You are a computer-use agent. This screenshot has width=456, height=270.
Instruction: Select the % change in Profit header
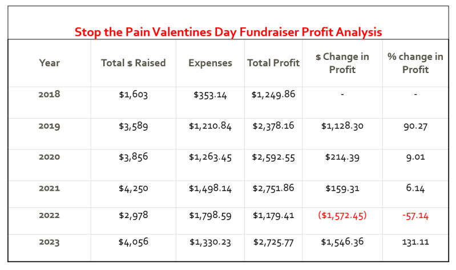[415, 63]
